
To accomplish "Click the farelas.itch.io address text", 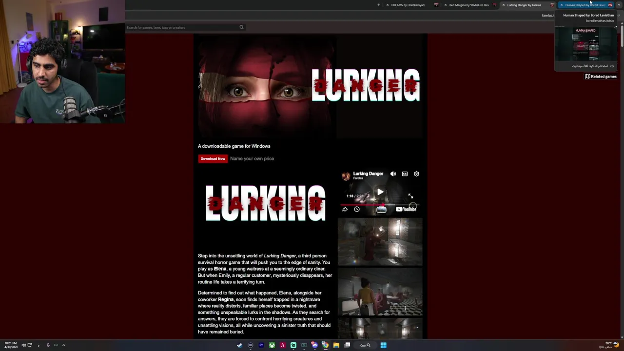I will tap(548, 16).
